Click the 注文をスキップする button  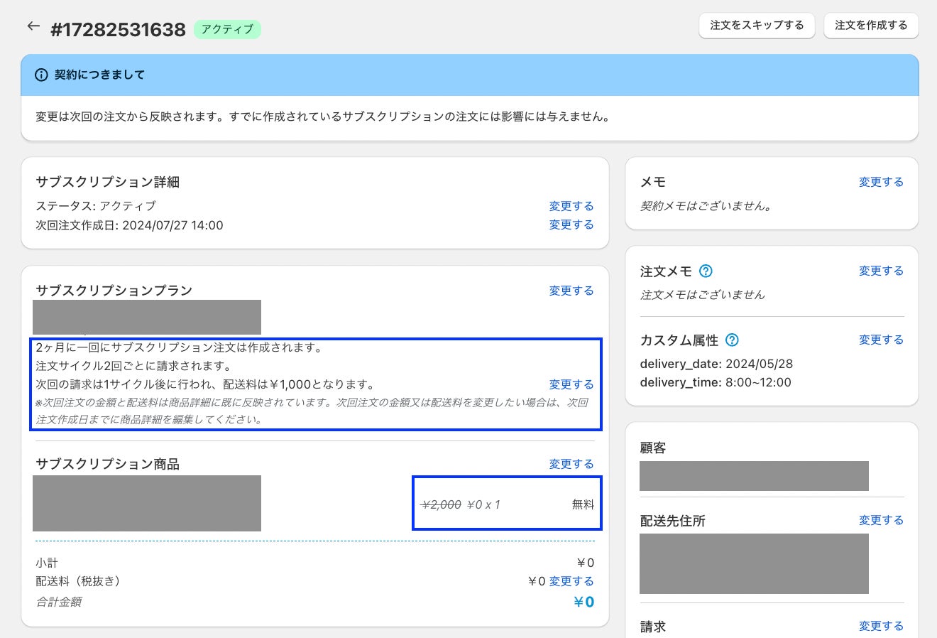pos(757,25)
